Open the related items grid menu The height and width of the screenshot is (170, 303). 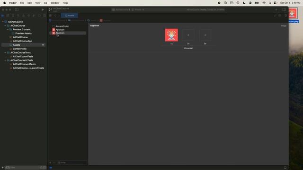51,16
